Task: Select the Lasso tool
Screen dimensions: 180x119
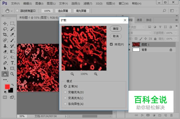Action: (5, 29)
